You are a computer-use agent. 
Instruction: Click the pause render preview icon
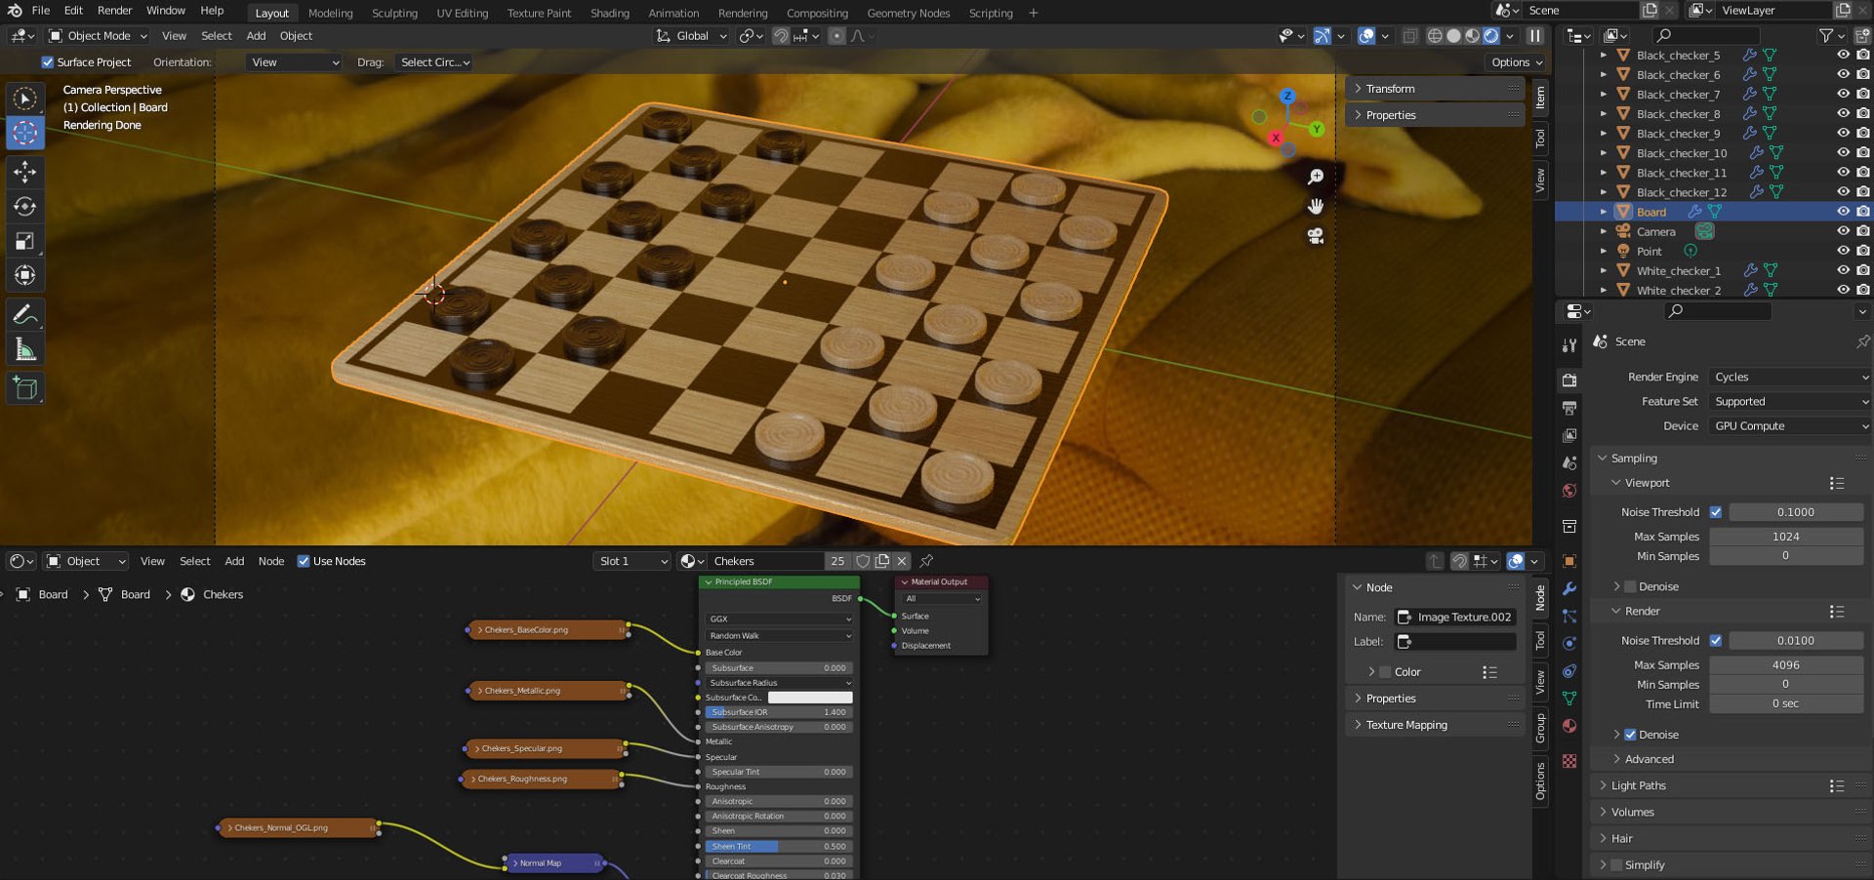click(x=1535, y=36)
